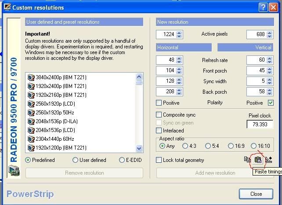Screen dimensions: 282x205
Task: Increase horizontal front porch 104 spinner up
Action: pyautogui.click(x=179, y=69)
